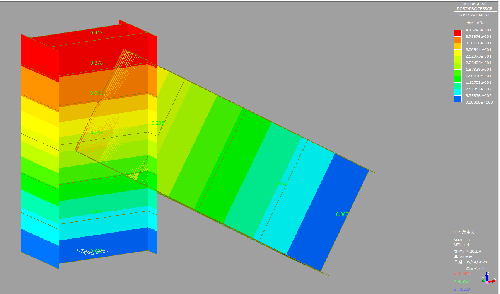Click the ST: 集中力 load case text
This screenshot has height=294, width=500.
click(x=464, y=232)
